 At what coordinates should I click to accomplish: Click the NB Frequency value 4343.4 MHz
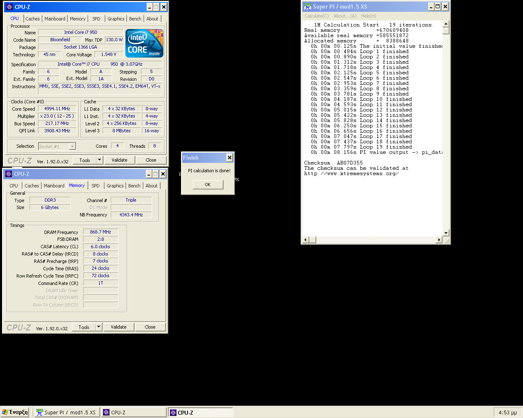click(x=131, y=215)
